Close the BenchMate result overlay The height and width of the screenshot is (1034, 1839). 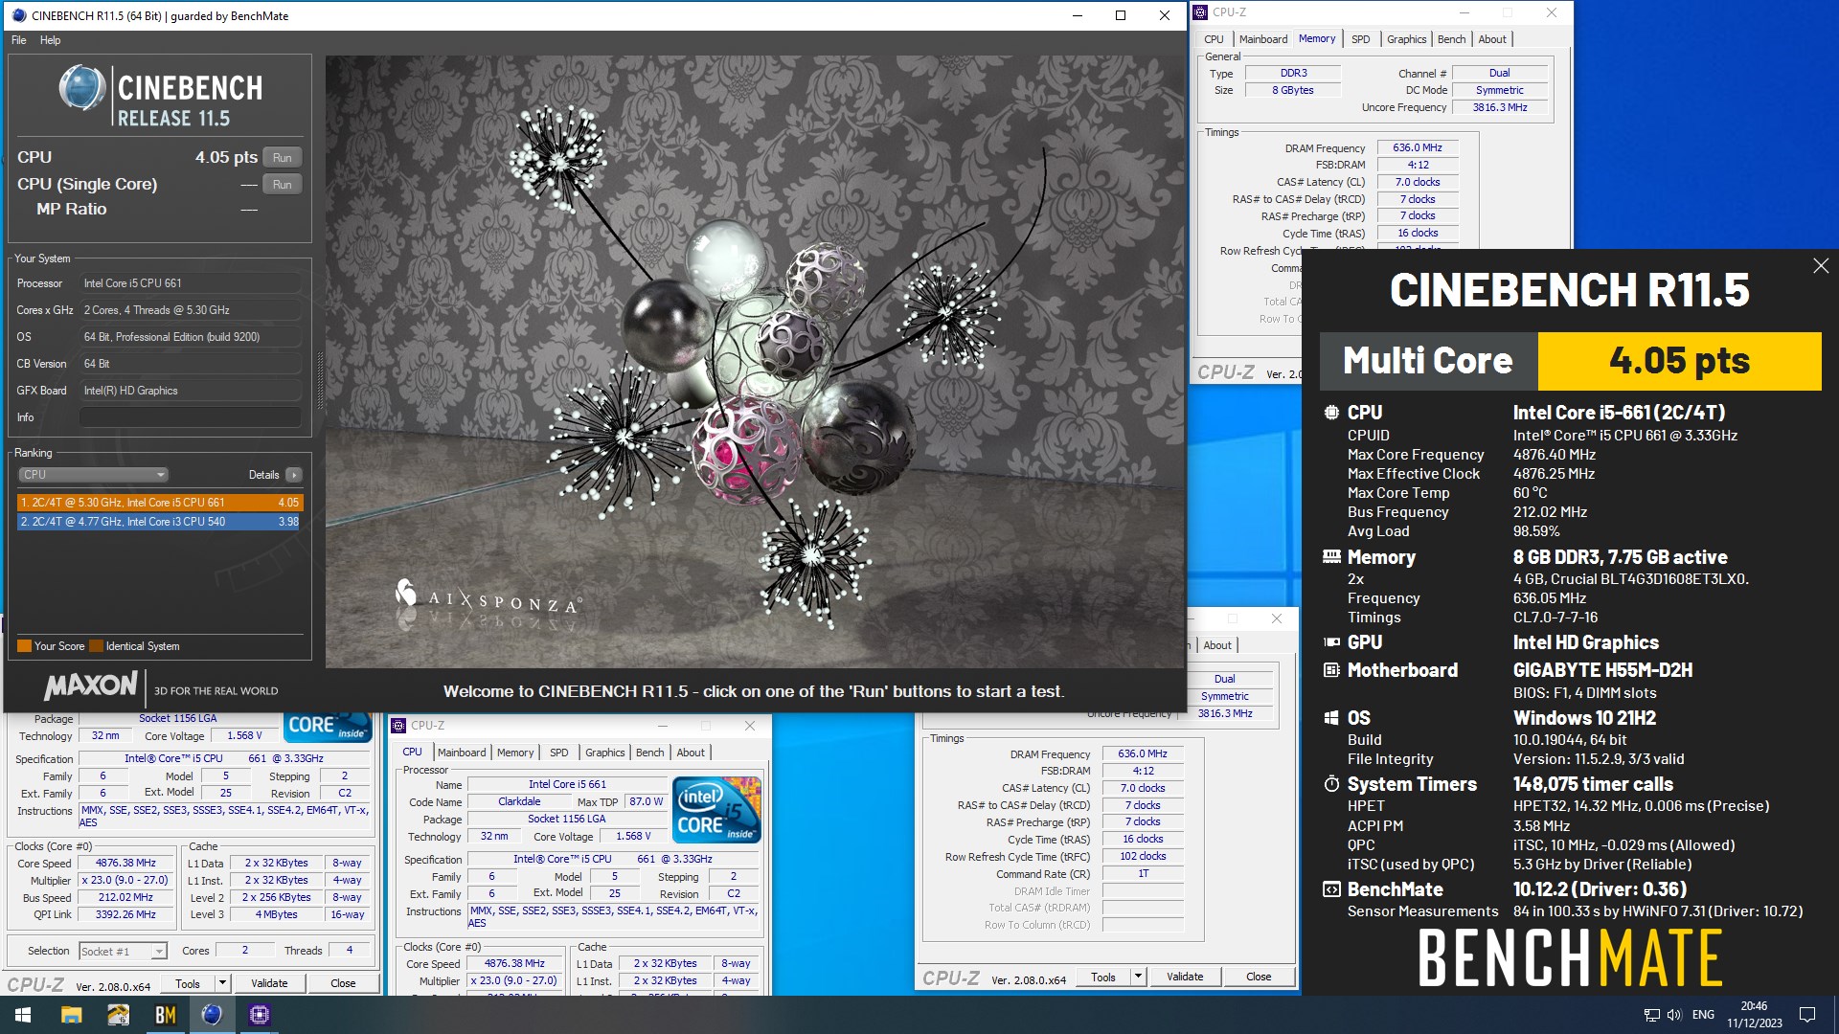(x=1821, y=266)
